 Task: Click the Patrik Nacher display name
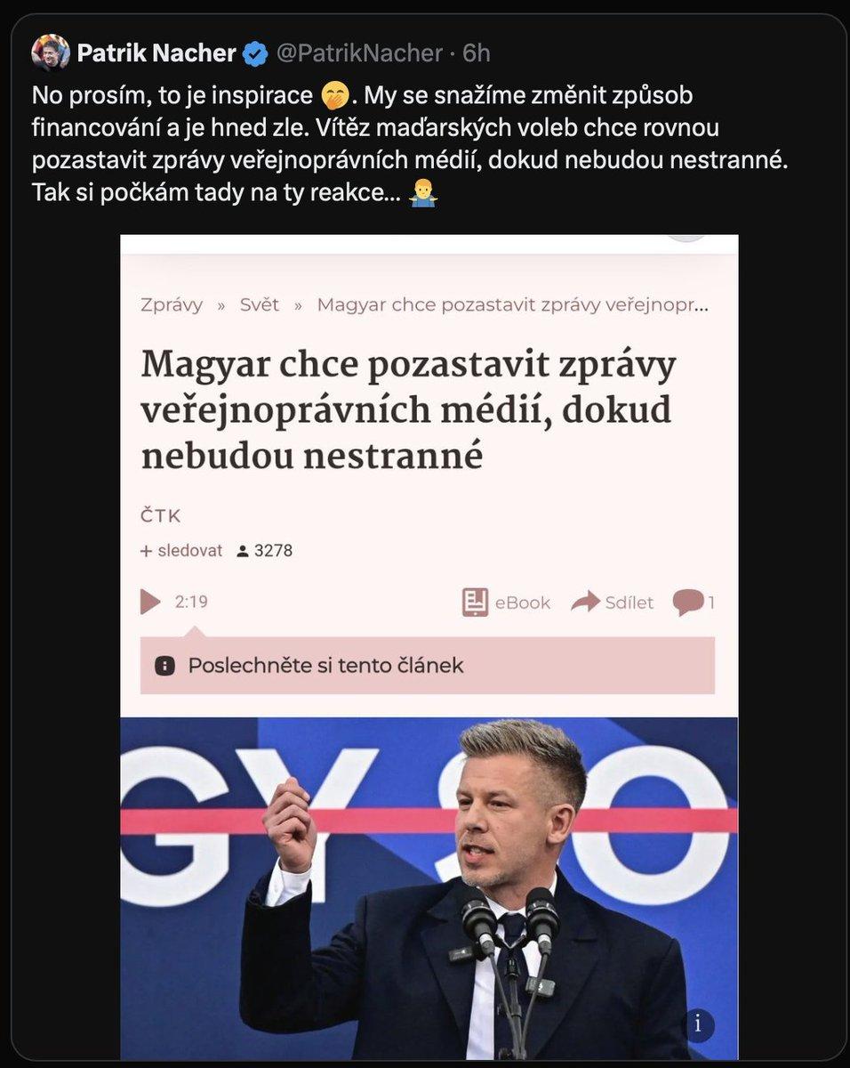(156, 53)
